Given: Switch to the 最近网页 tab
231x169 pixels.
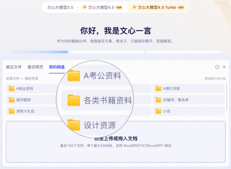Looking at the screenshot, I should (35, 67).
